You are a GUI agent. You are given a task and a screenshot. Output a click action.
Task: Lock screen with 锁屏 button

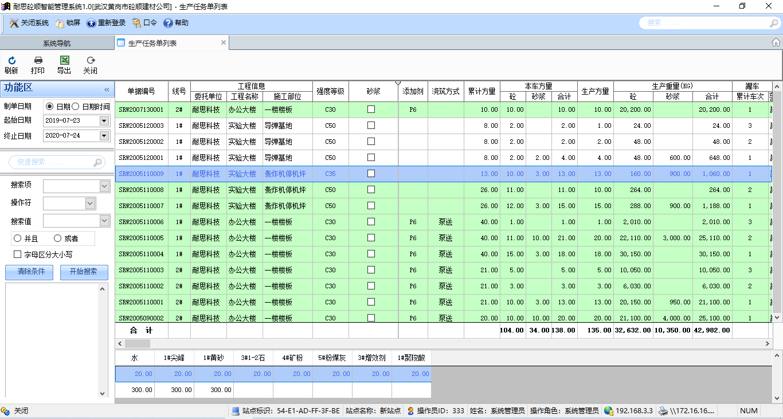pos(68,23)
